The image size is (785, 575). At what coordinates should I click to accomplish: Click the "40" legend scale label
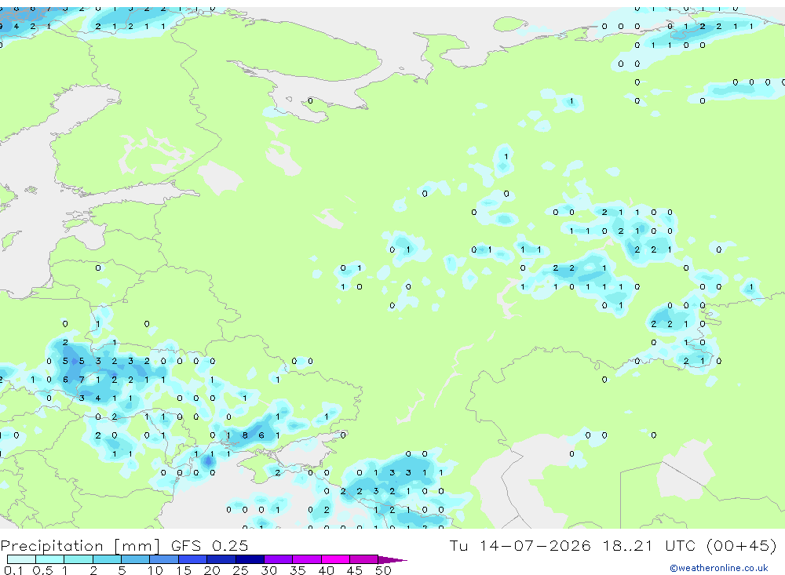click(x=326, y=570)
